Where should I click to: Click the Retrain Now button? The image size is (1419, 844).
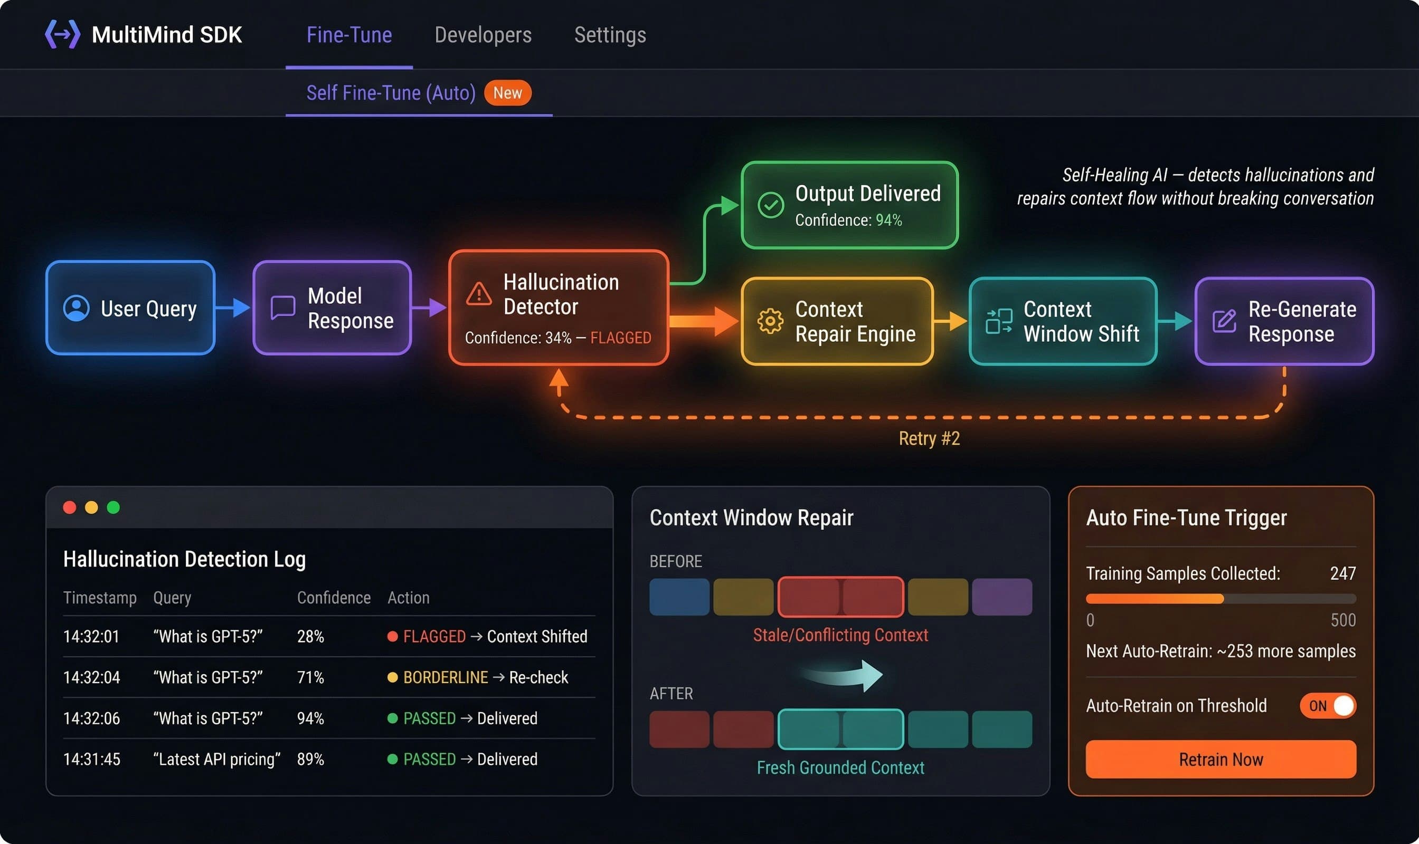coord(1221,759)
